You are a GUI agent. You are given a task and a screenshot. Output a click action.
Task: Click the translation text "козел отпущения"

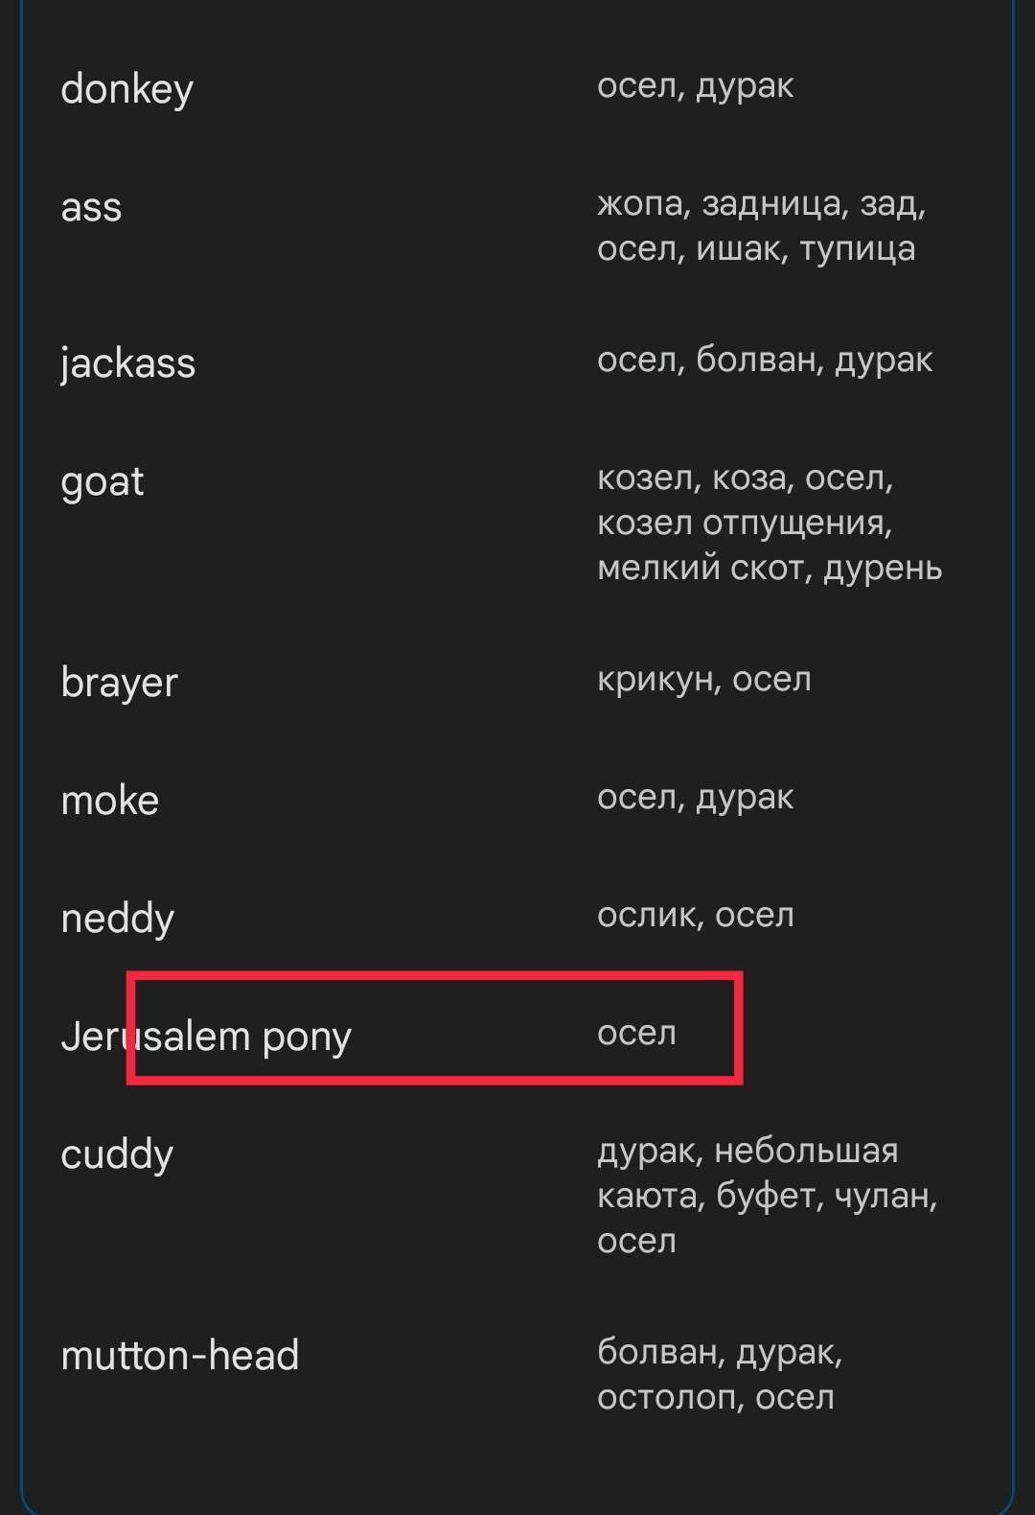coord(744,524)
